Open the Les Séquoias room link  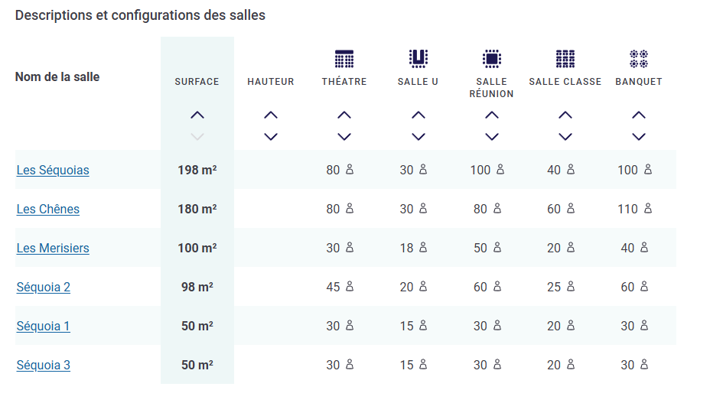(x=53, y=171)
